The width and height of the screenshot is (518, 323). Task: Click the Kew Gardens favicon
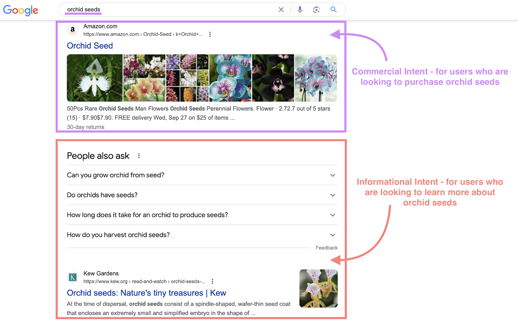click(73, 277)
